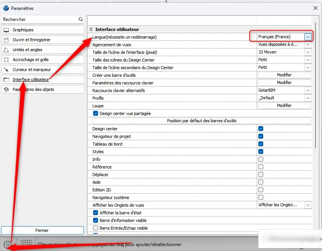Click the 'Agencement de vues' label
This screenshot has width=322, height=251.
[x=112, y=45]
